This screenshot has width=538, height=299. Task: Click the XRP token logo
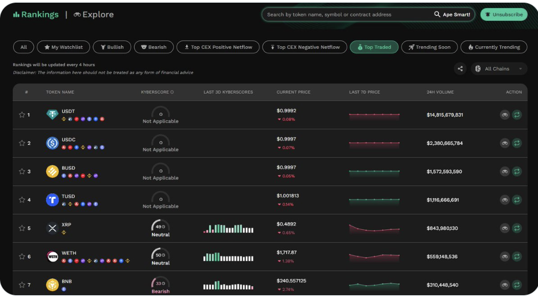tap(52, 228)
